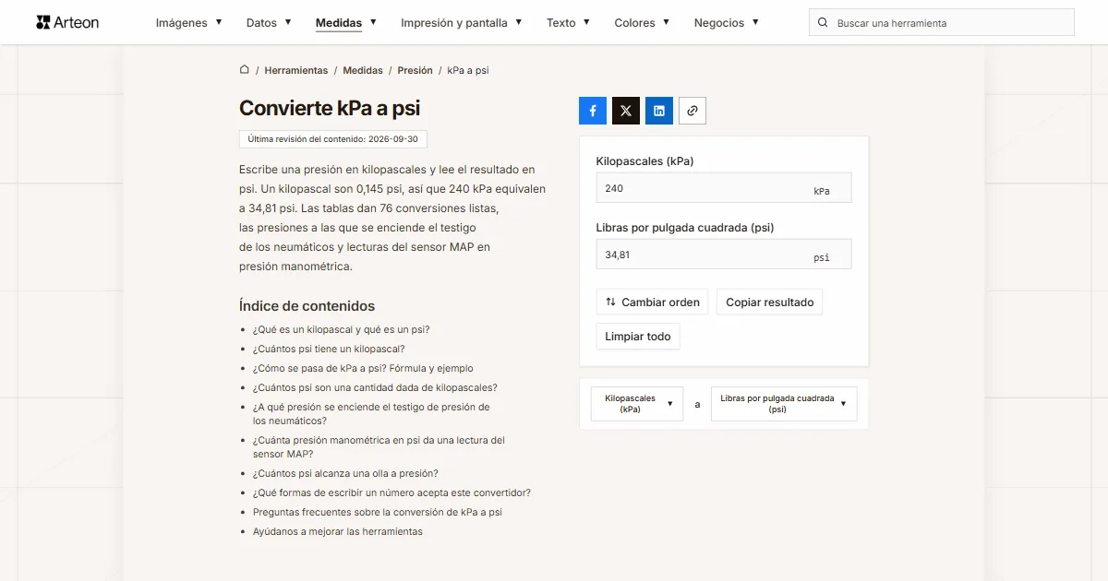Click Copiar resultado button
Screen dimensions: 1108x581
pyautogui.click(x=770, y=302)
